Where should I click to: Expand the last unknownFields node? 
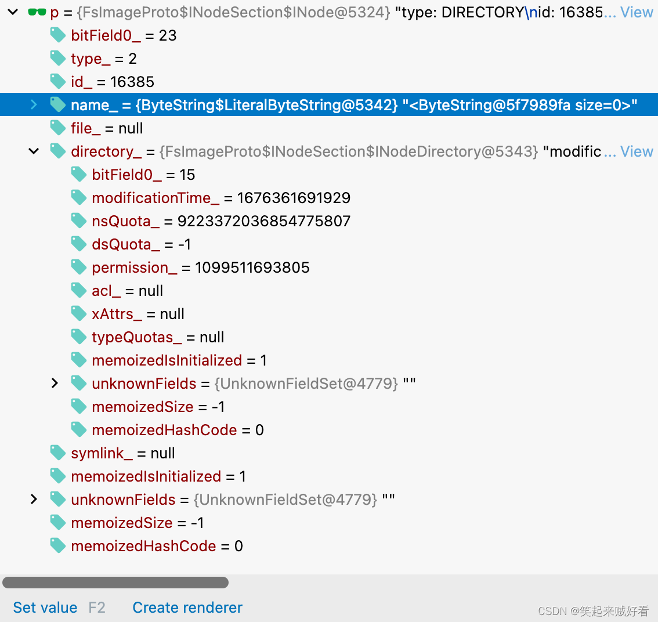[x=34, y=499]
